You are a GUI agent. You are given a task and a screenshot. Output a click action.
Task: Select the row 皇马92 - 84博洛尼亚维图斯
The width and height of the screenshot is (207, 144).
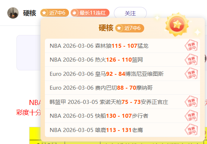(123, 74)
